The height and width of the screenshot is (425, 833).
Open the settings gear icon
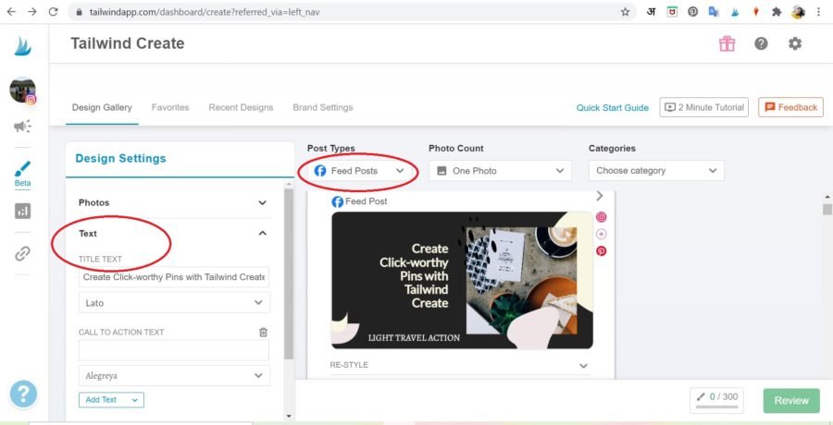[795, 43]
